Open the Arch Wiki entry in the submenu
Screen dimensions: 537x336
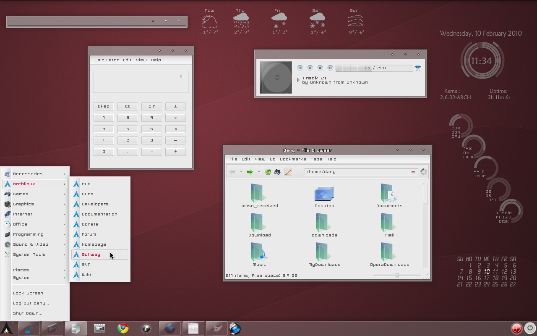pyautogui.click(x=100, y=275)
